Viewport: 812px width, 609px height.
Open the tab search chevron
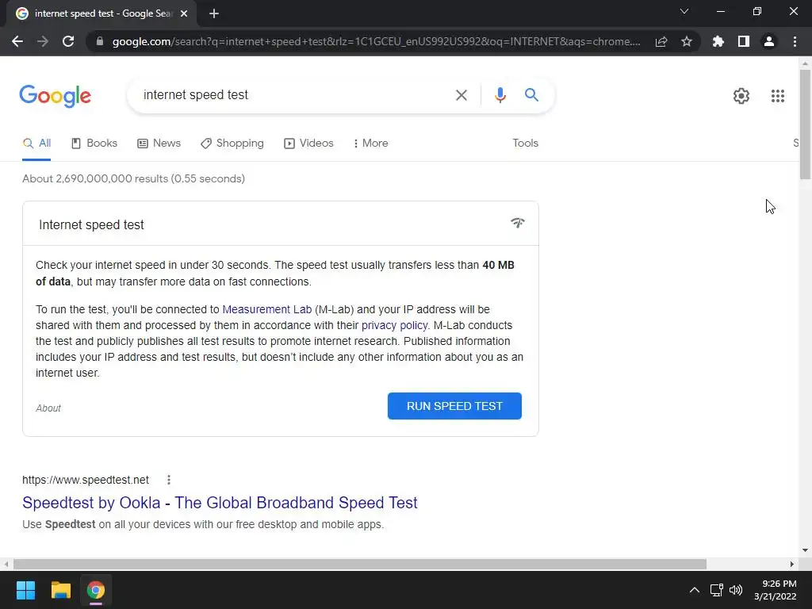point(684,11)
